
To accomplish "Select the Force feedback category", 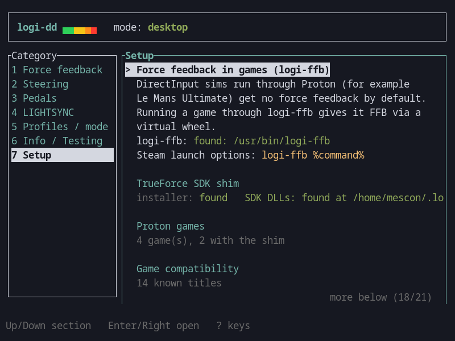I will pyautogui.click(x=63, y=70).
